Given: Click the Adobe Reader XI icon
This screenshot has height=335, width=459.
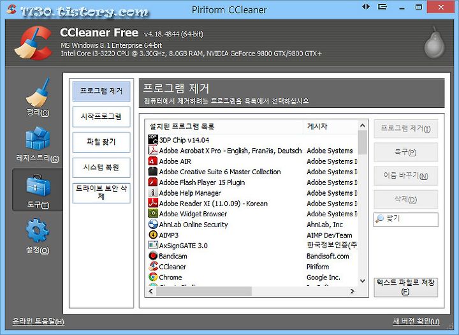Looking at the screenshot, I should coord(153,204).
